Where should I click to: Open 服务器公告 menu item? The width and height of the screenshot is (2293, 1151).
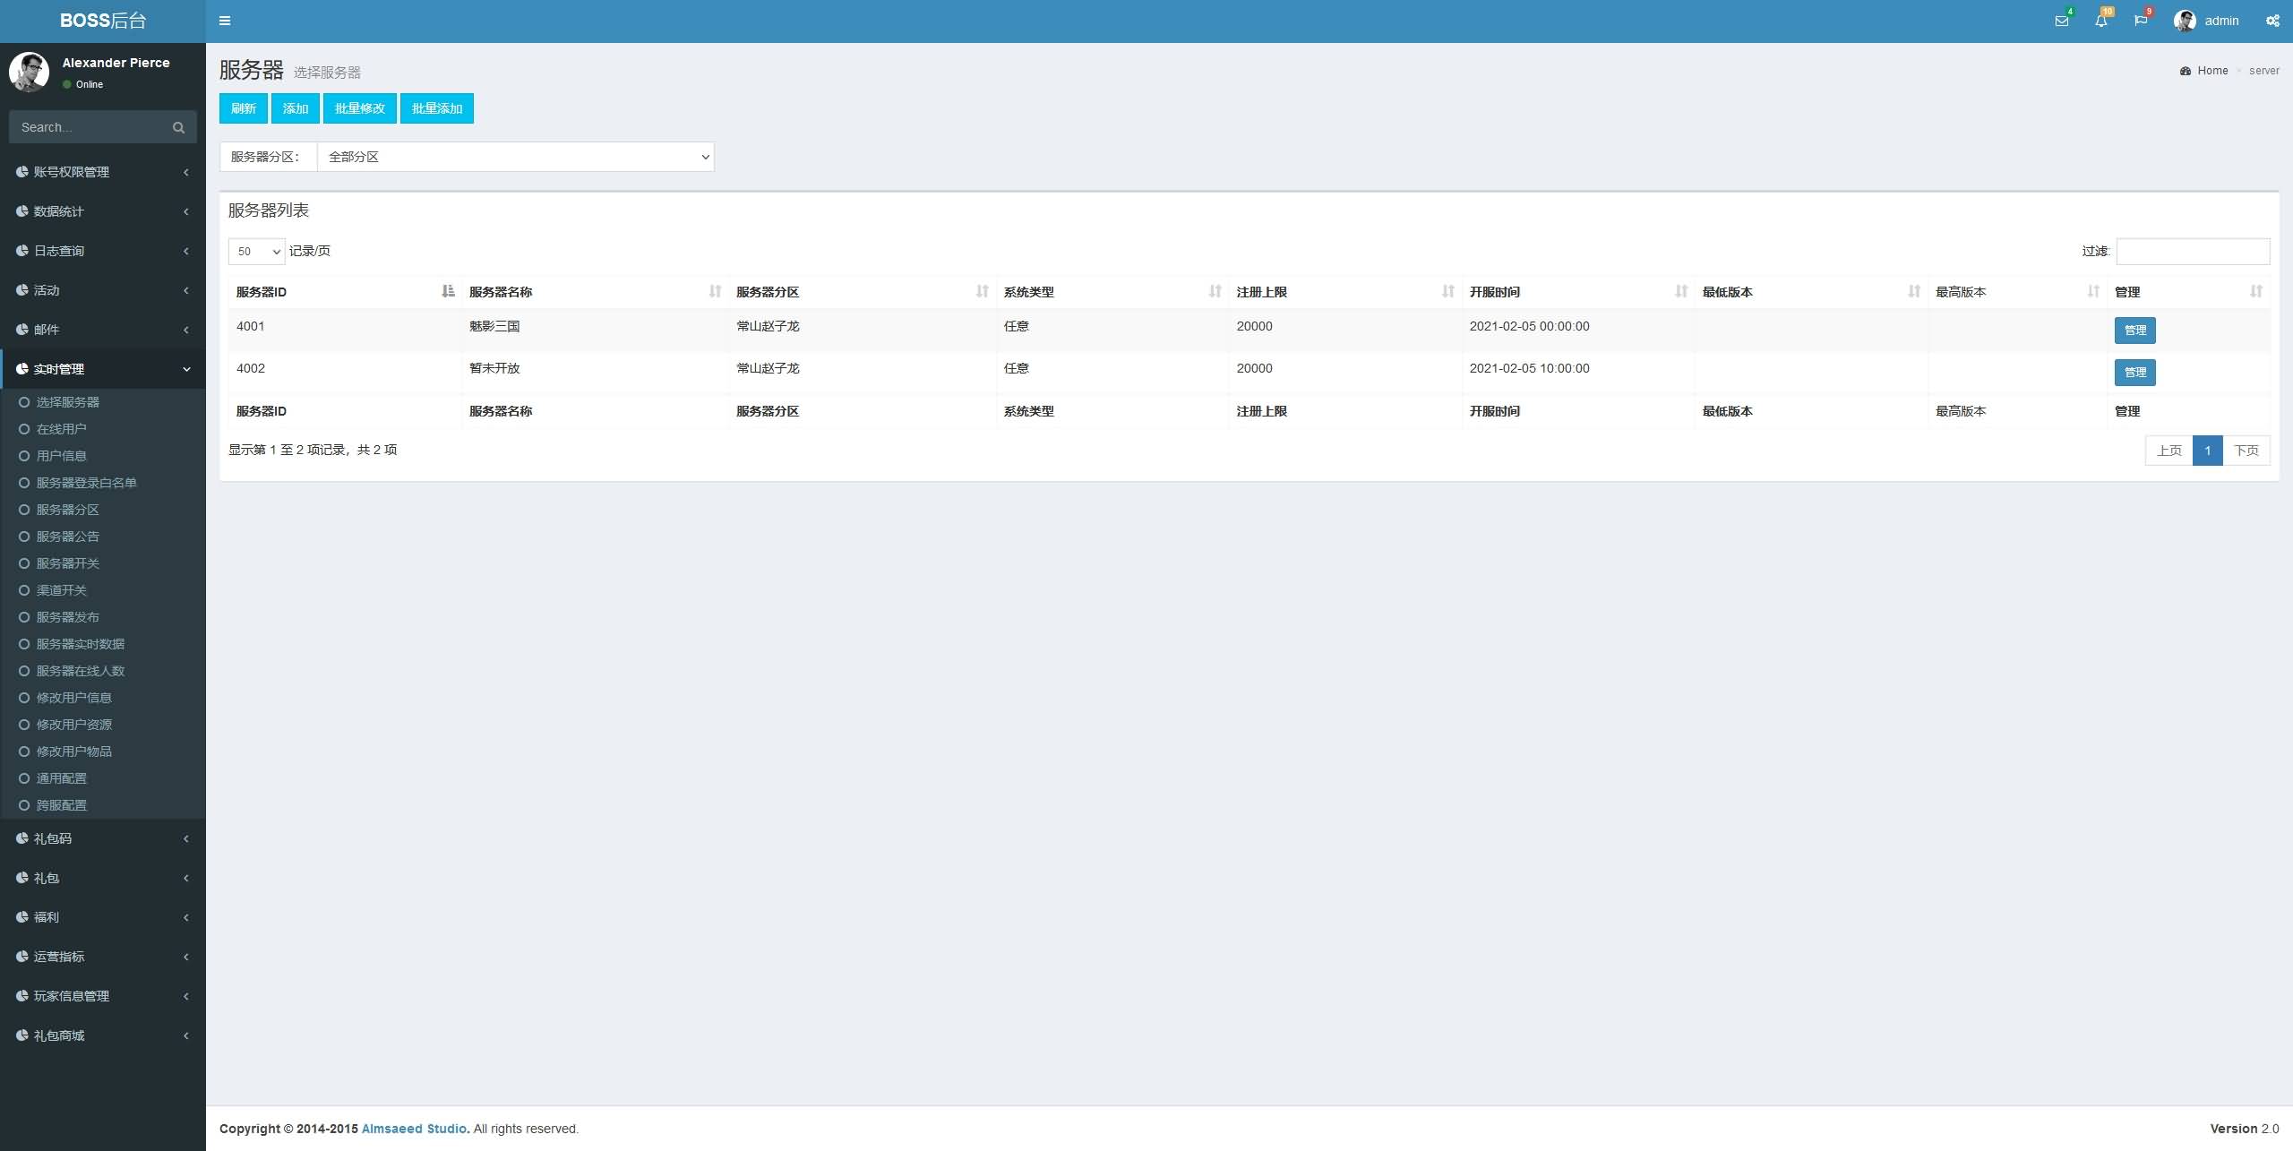[x=67, y=537]
